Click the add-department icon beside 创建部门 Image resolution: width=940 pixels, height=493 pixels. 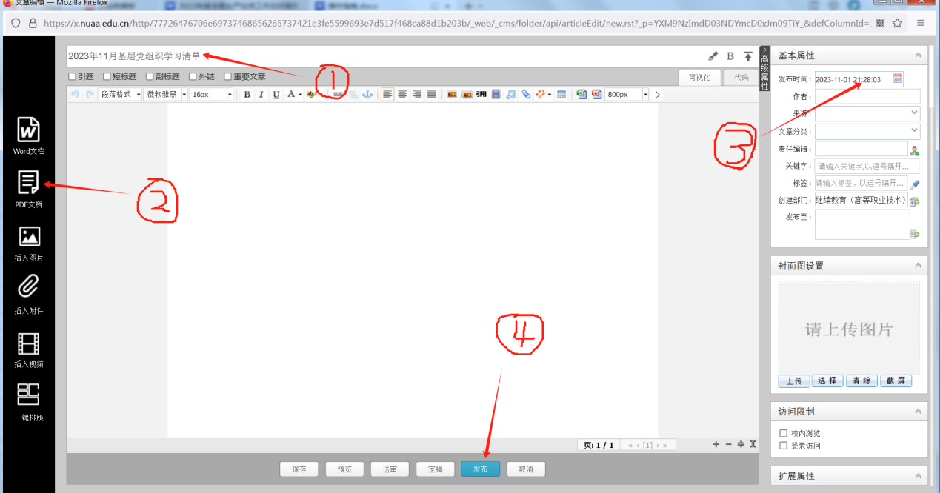[915, 201]
